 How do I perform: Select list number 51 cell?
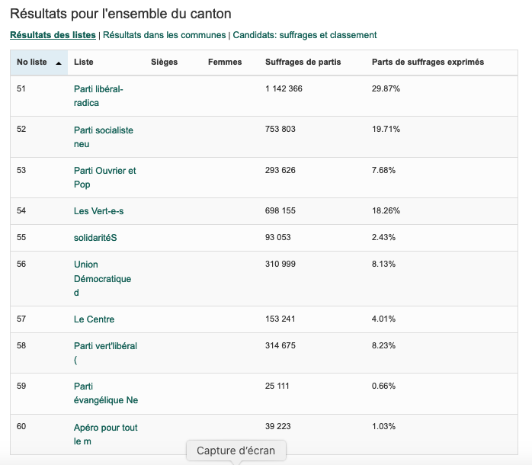[21, 88]
